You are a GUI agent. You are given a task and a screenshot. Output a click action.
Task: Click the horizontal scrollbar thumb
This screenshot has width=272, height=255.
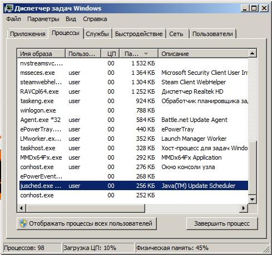coord(85,208)
